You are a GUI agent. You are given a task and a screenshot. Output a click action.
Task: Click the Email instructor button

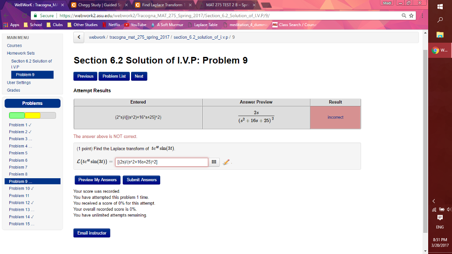[92, 233]
